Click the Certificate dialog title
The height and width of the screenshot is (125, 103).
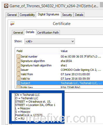[x=62, y=24]
